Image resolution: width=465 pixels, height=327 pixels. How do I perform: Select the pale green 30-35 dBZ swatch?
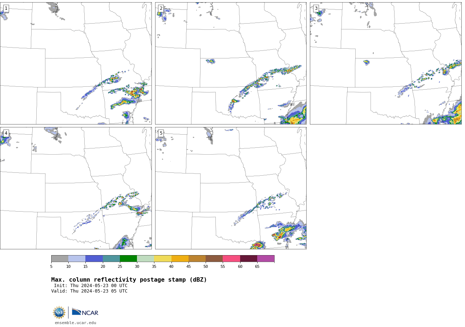tap(146, 259)
